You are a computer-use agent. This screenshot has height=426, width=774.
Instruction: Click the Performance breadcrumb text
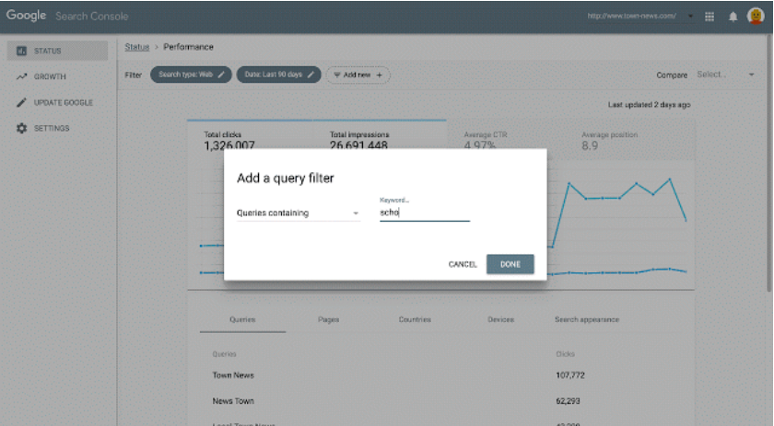[188, 47]
